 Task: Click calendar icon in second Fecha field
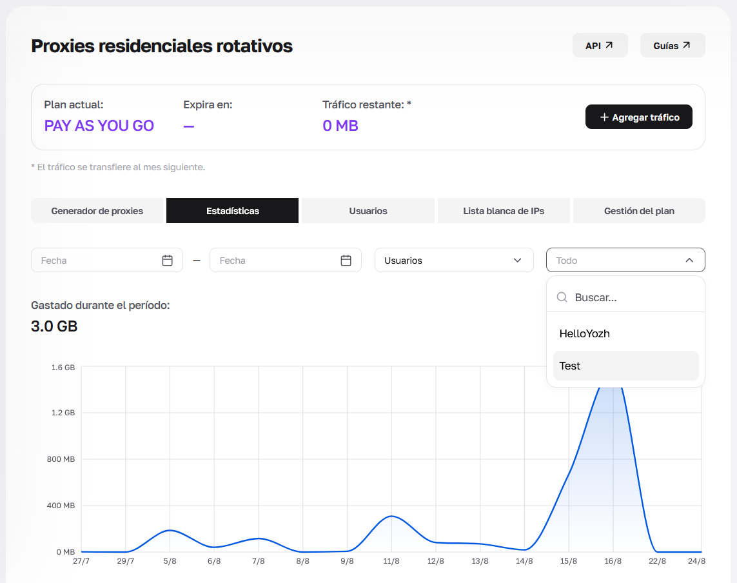click(x=346, y=260)
